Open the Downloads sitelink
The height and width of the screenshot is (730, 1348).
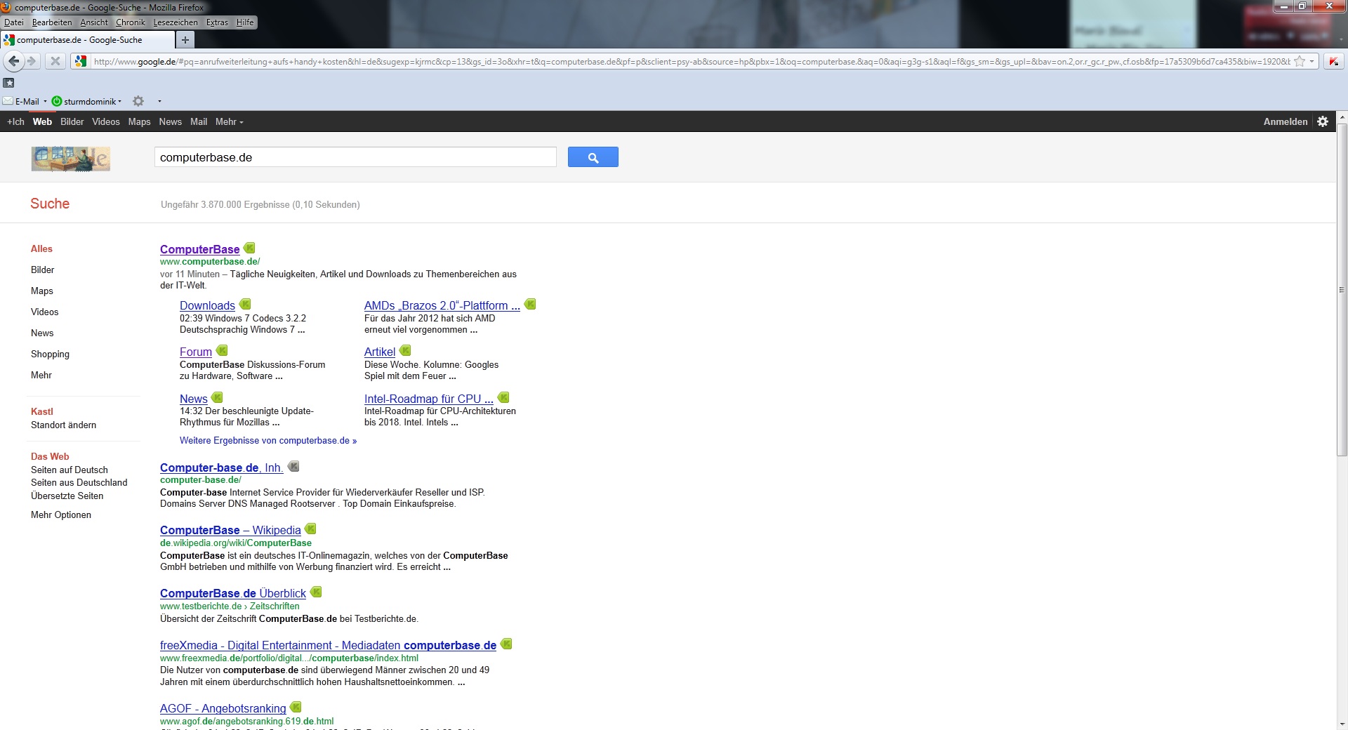point(207,305)
